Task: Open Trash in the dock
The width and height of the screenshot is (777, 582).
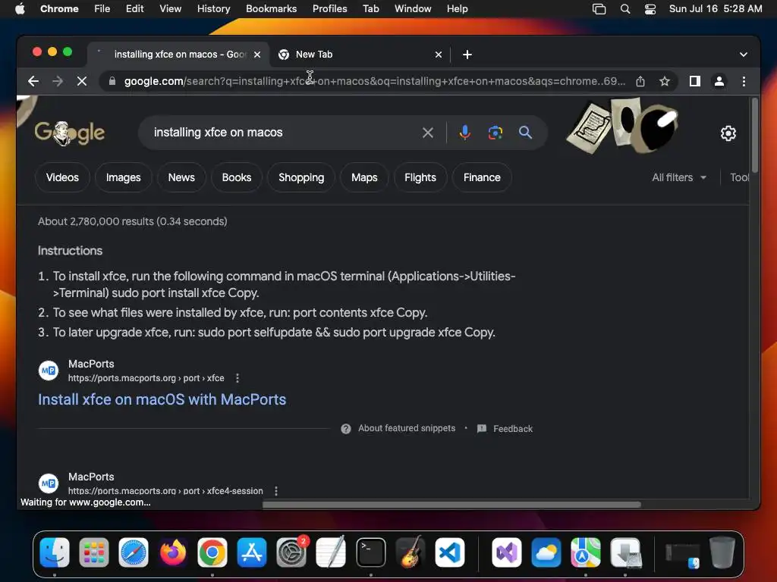Action: click(722, 552)
